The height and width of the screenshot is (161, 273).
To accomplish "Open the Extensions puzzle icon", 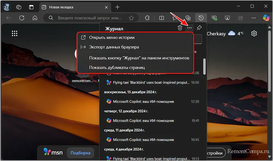I will click(x=147, y=18).
